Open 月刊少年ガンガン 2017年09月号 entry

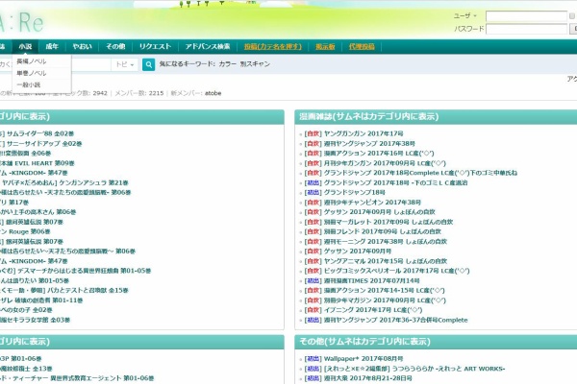click(x=385, y=163)
